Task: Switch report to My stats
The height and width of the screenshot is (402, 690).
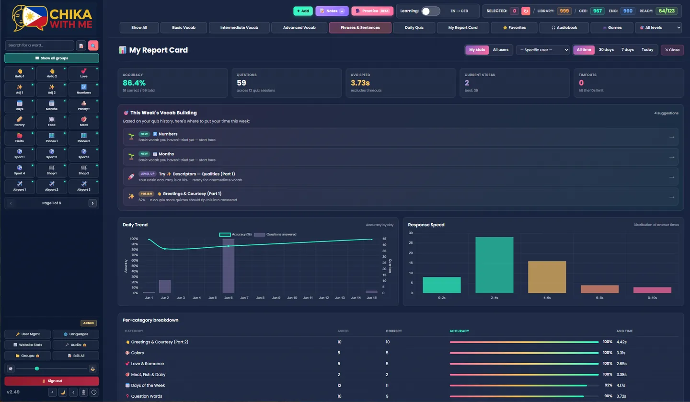Action: [477, 50]
